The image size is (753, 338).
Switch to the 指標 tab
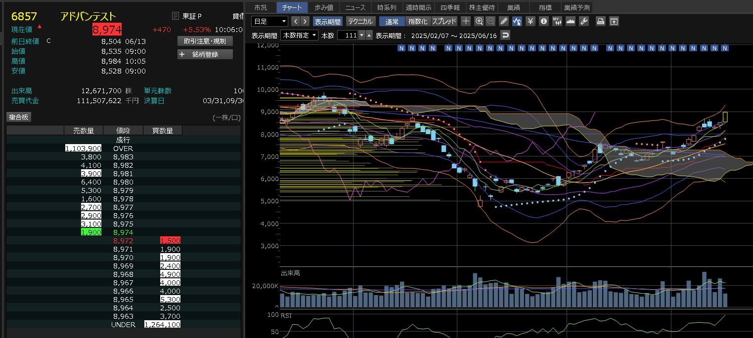point(545,7)
